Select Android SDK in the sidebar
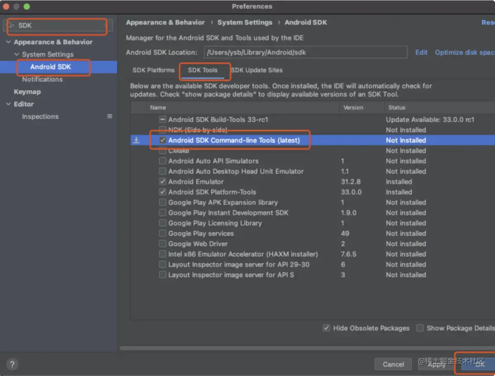The height and width of the screenshot is (376, 495). click(x=59, y=67)
